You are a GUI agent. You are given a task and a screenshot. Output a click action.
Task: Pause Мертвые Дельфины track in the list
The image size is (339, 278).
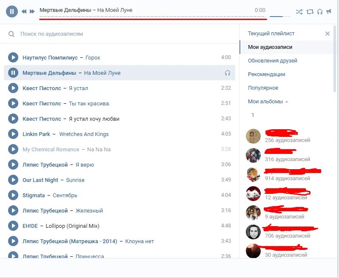tap(13, 73)
